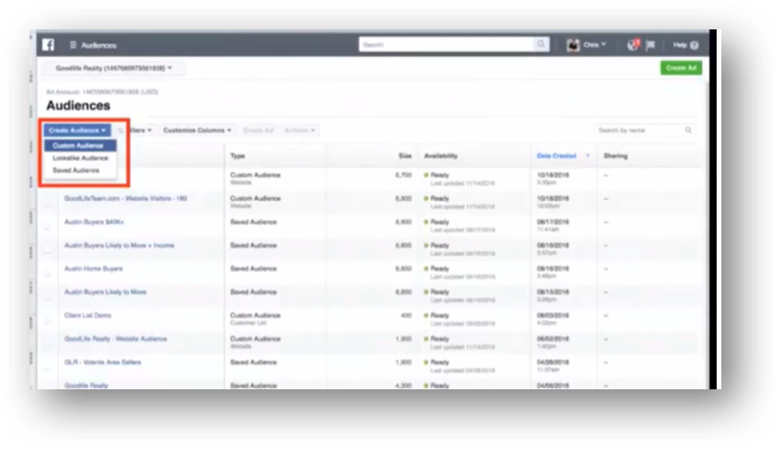Click the Sharing column header
The width and height of the screenshot is (781, 449).
coord(616,156)
